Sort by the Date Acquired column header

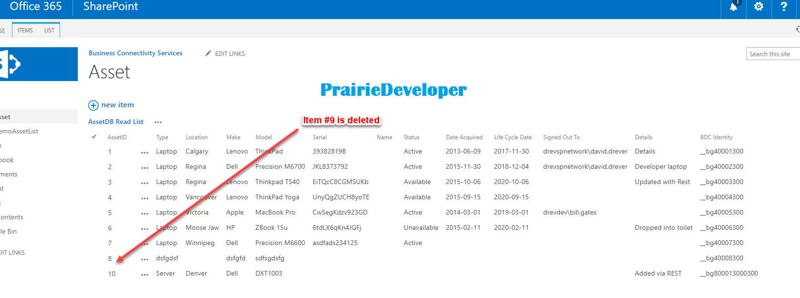point(464,137)
